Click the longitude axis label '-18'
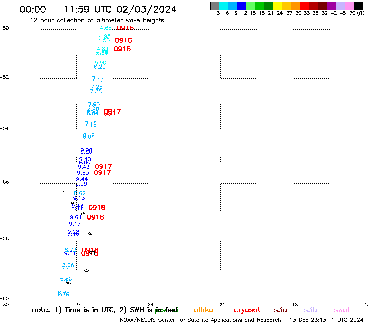Image resolution: width=369 pixels, height=324 pixels. 293,304
